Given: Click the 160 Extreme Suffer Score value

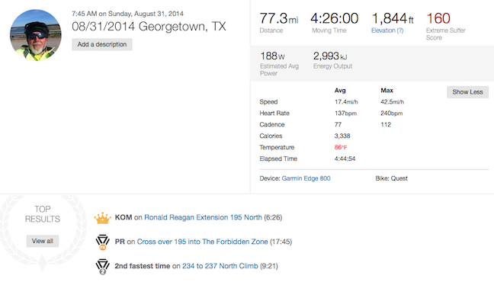Looking at the screenshot, I should [438, 18].
